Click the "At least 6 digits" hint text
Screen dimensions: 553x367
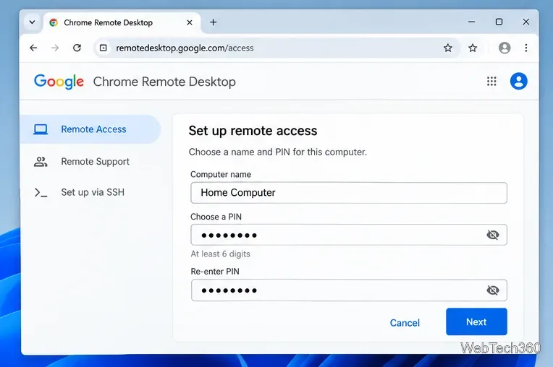[x=221, y=254]
